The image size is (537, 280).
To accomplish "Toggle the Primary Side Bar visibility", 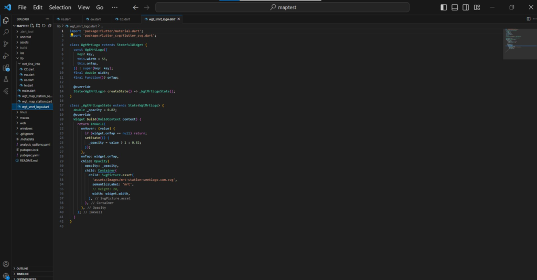I will [444, 7].
